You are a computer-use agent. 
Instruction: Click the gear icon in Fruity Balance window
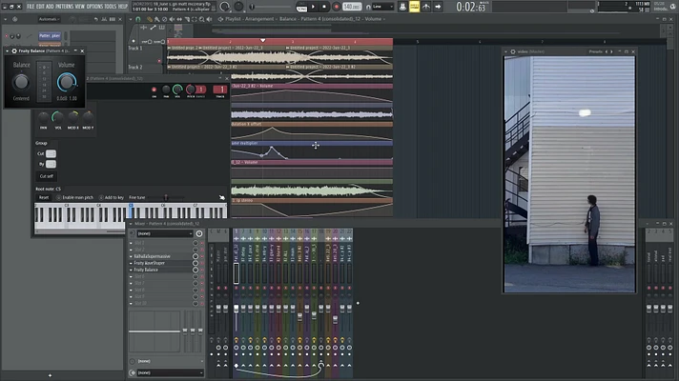[x=14, y=50]
